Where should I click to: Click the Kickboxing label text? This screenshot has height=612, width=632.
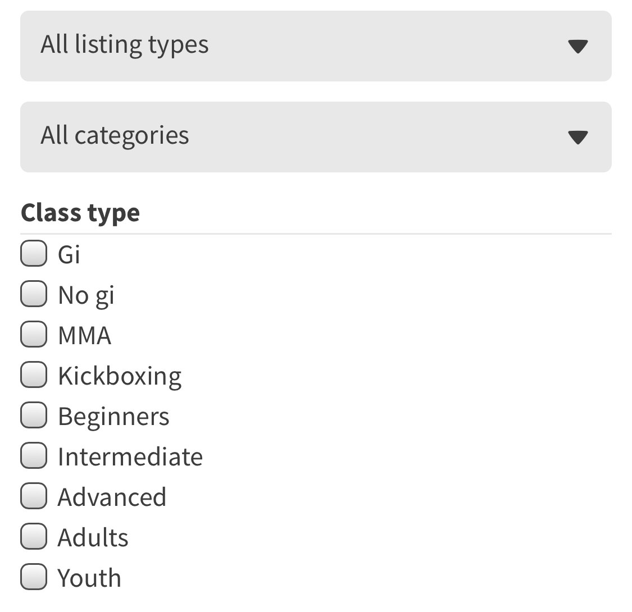[x=120, y=376]
